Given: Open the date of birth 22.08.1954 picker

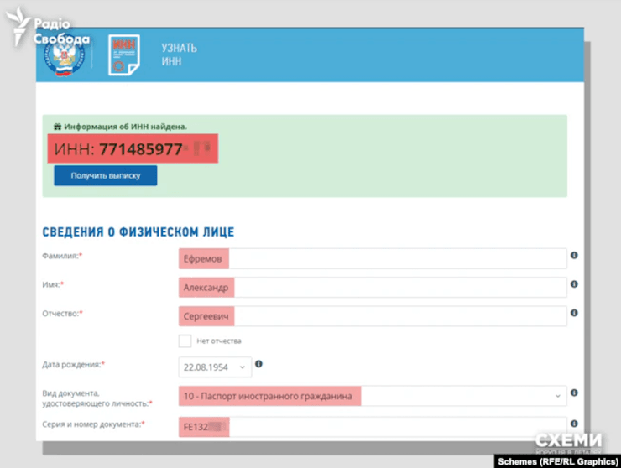Looking at the screenshot, I should point(214,367).
